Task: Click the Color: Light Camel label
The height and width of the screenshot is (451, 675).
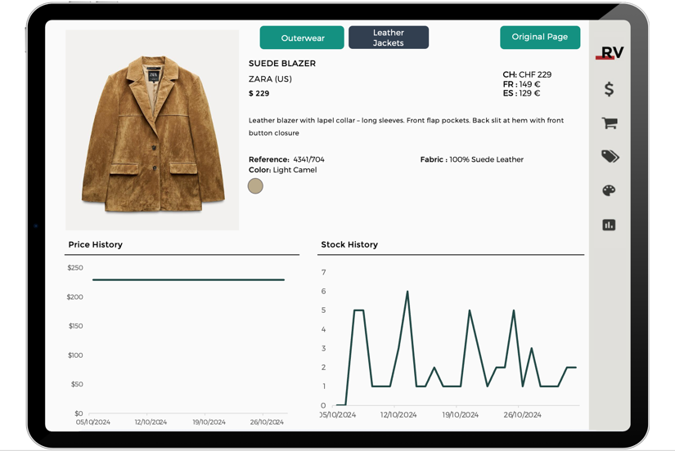Action: pyautogui.click(x=282, y=170)
